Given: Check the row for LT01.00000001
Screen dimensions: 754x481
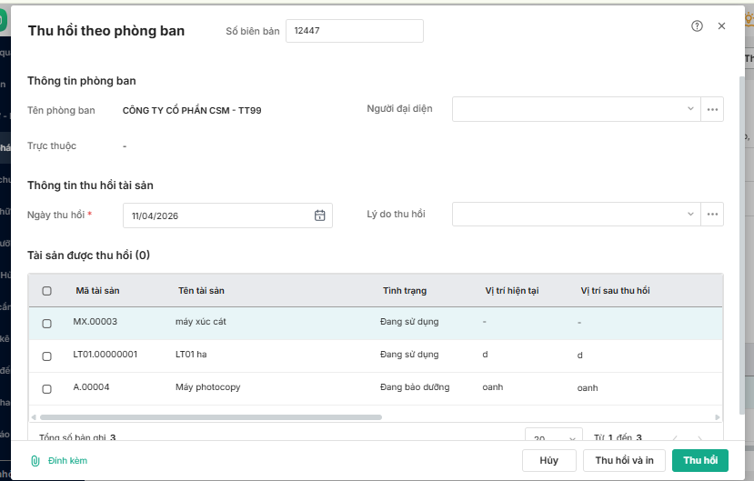Looking at the screenshot, I should click(x=47, y=356).
